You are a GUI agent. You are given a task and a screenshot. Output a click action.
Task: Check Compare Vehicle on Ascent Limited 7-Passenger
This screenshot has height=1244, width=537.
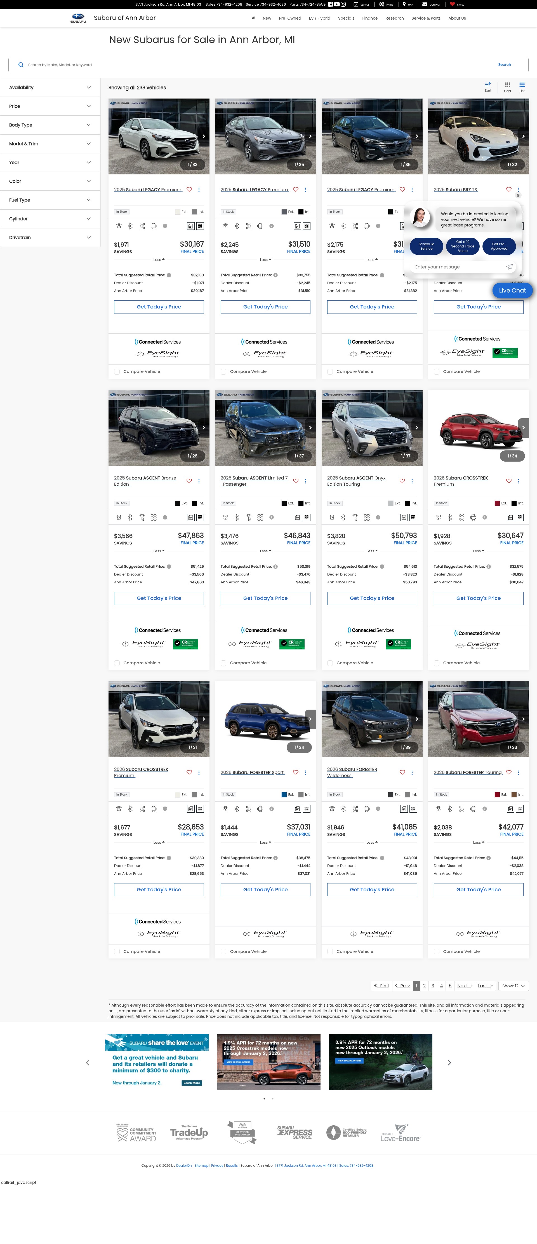tap(223, 663)
